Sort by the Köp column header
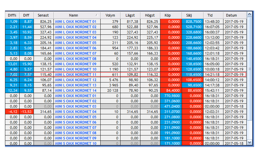Image resolution: width=258 pixels, height=160 pixels. pyautogui.click(x=168, y=15)
